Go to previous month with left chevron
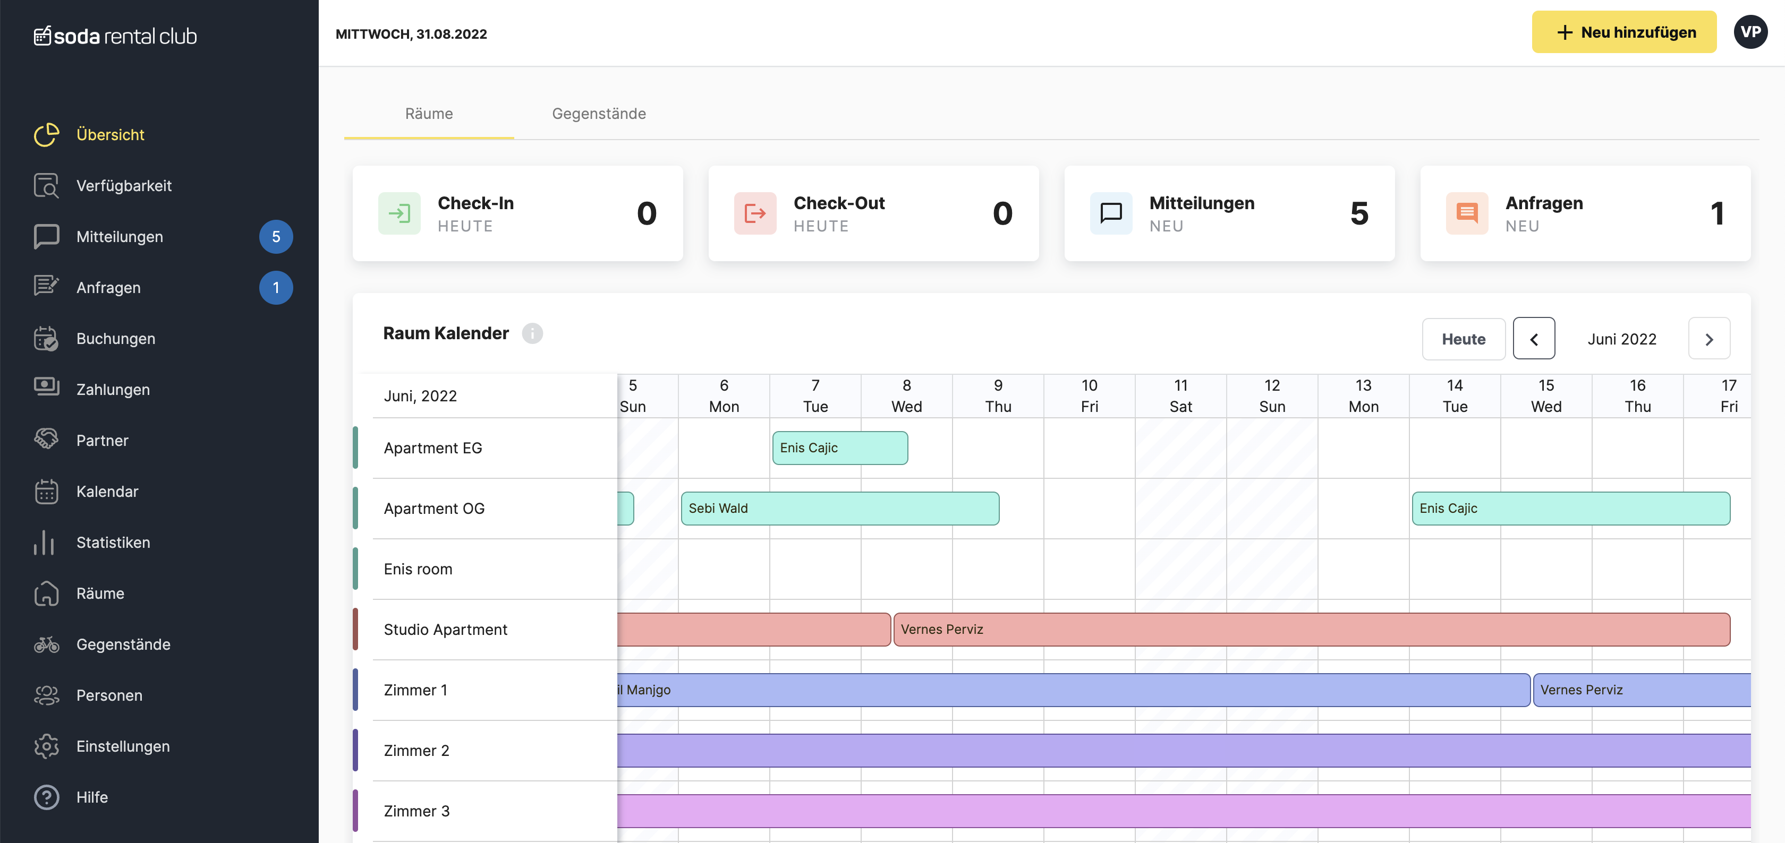 [1534, 339]
